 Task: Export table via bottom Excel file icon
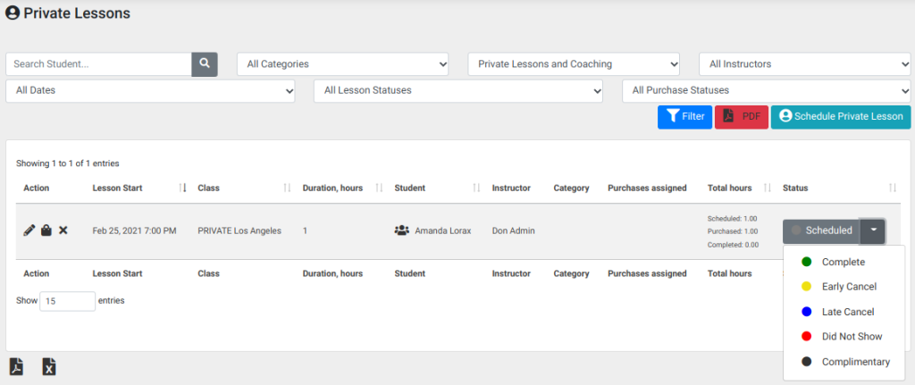(x=50, y=367)
